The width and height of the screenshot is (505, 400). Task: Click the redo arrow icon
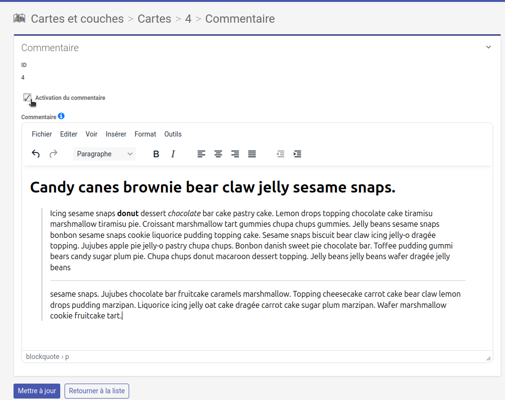[x=53, y=154]
